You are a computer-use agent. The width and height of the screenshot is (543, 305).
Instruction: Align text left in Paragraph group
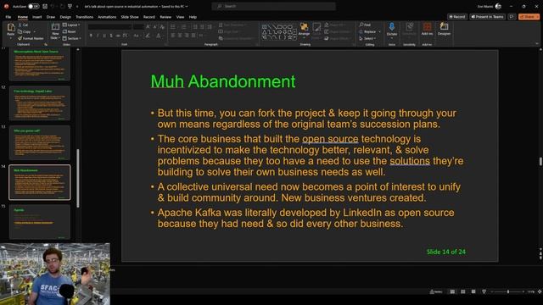(x=173, y=36)
